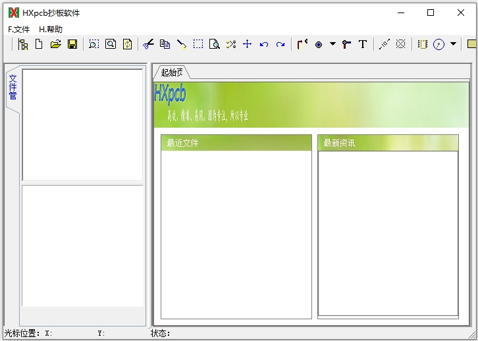This screenshot has width=478, height=341.
Task: Click the yellow refresh view icon
Action: point(127,45)
